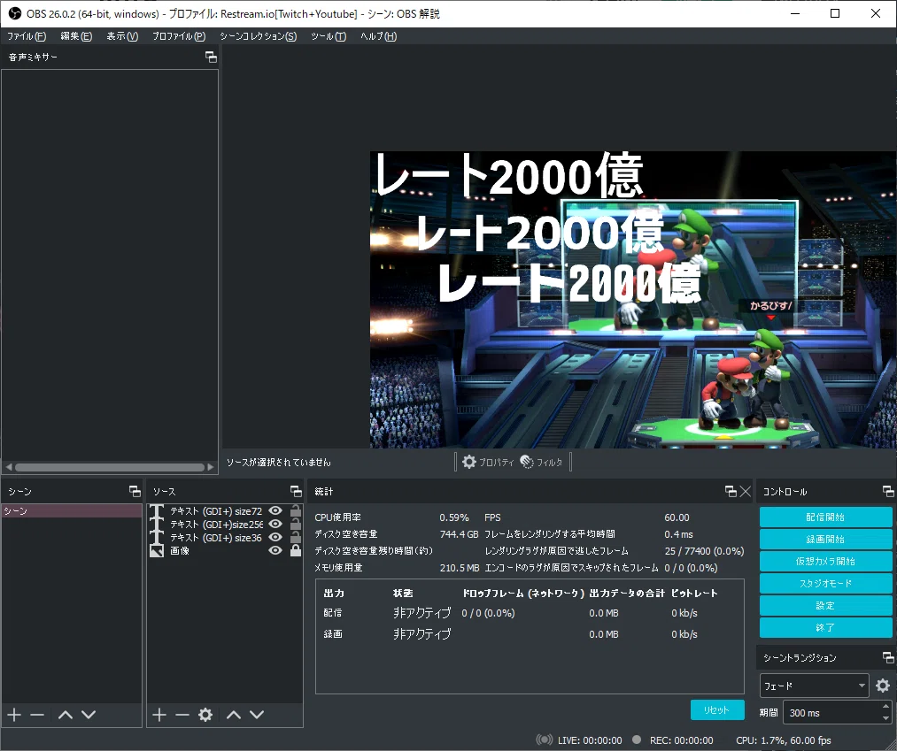Image resolution: width=897 pixels, height=751 pixels.
Task: Move source up with arrow
Action: 234,715
